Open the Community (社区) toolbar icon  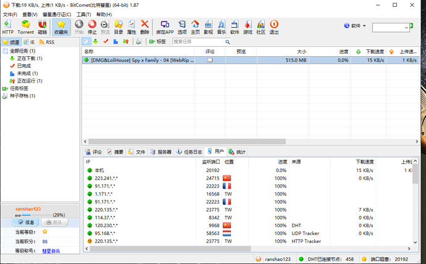pos(261,27)
